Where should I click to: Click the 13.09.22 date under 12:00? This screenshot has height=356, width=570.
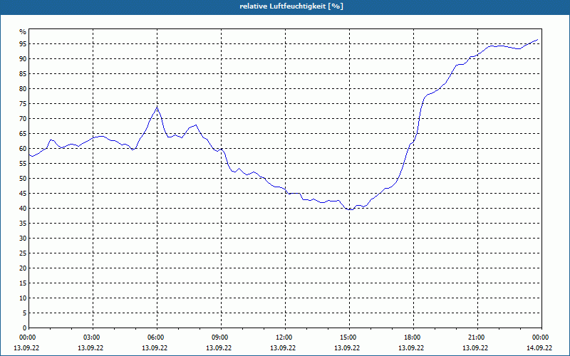pyautogui.click(x=283, y=348)
